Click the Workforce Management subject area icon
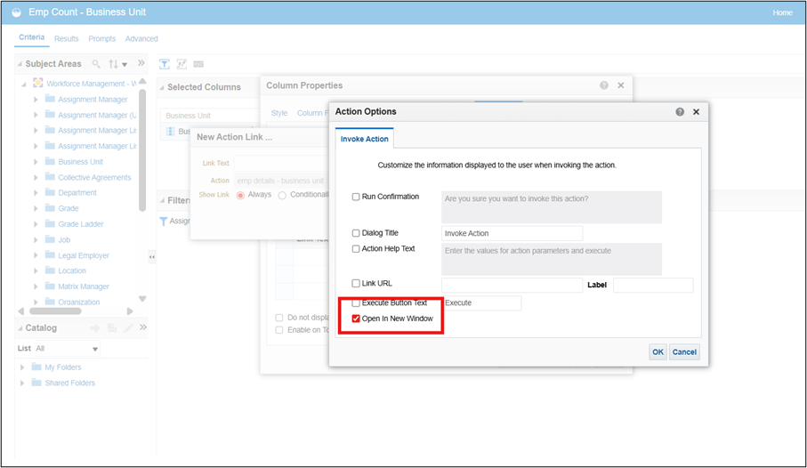 tap(38, 84)
